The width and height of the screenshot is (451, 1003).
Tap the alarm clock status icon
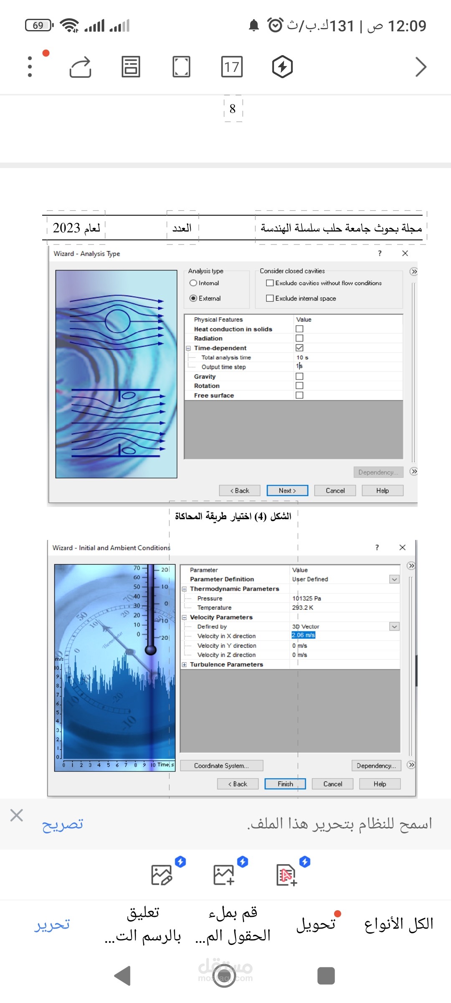(275, 25)
